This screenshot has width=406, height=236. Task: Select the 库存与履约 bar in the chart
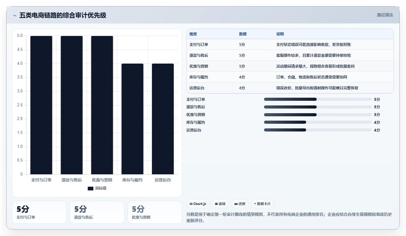(x=132, y=119)
